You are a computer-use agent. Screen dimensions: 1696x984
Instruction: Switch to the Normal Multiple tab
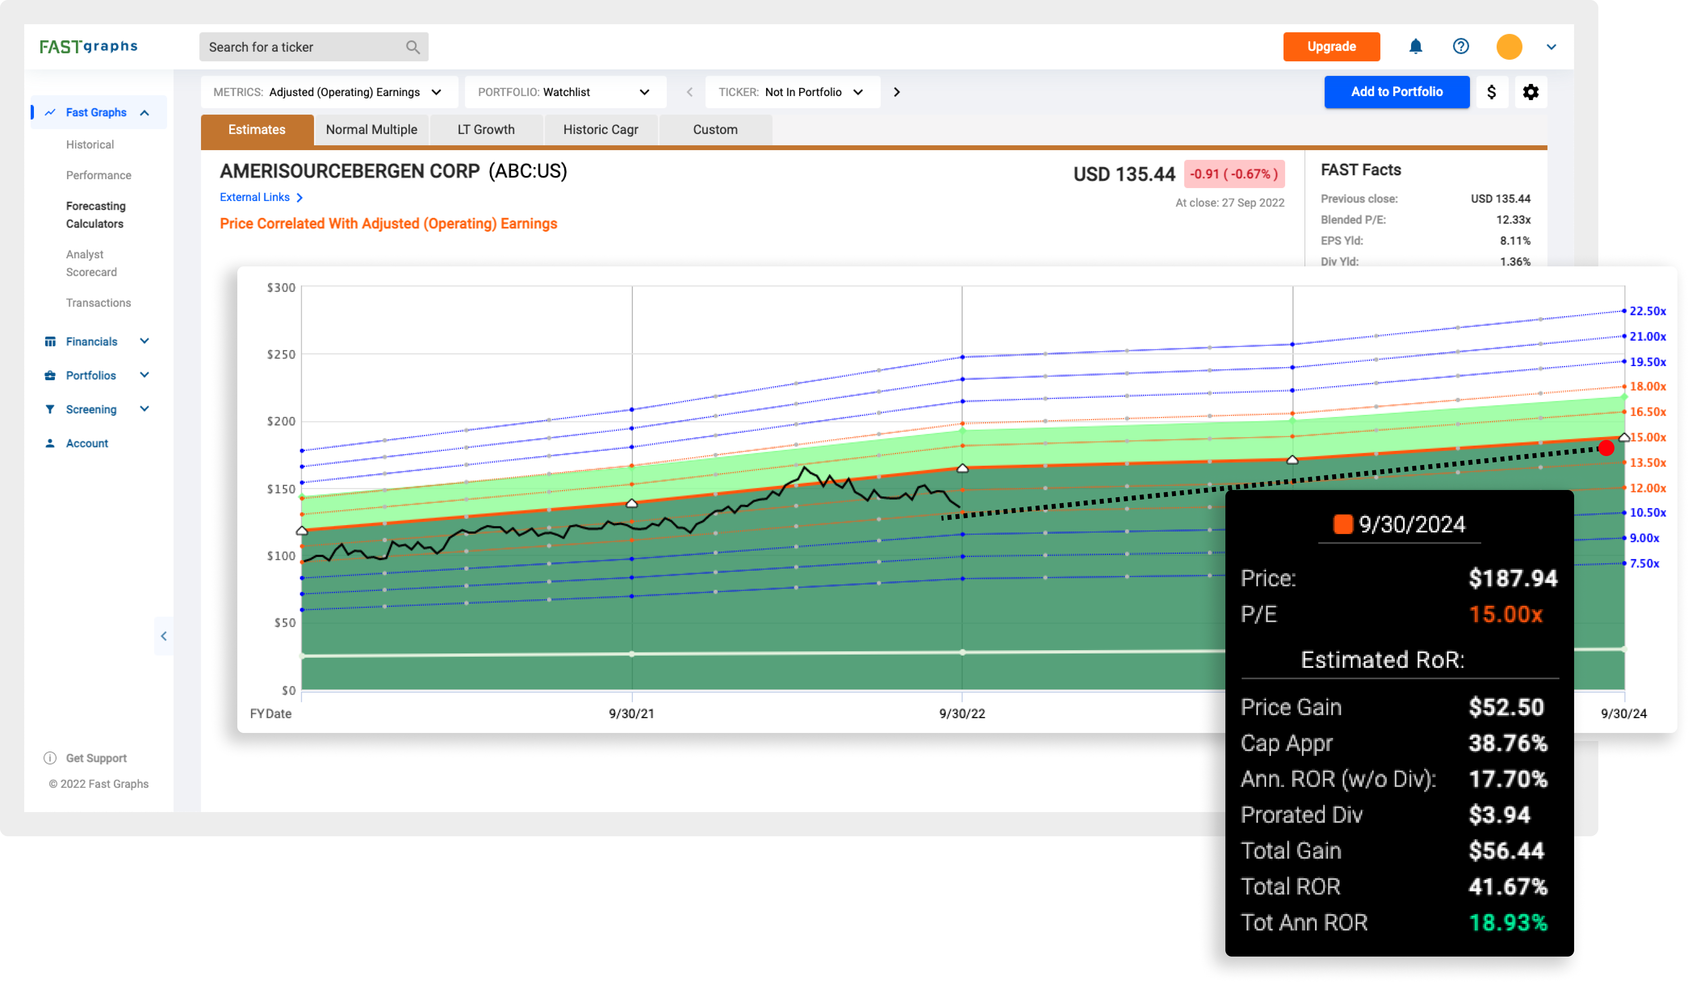click(371, 130)
